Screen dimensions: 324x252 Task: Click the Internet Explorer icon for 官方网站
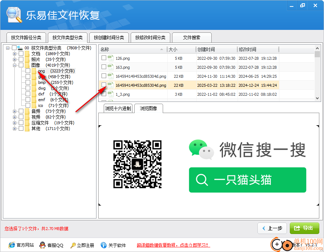point(12,245)
